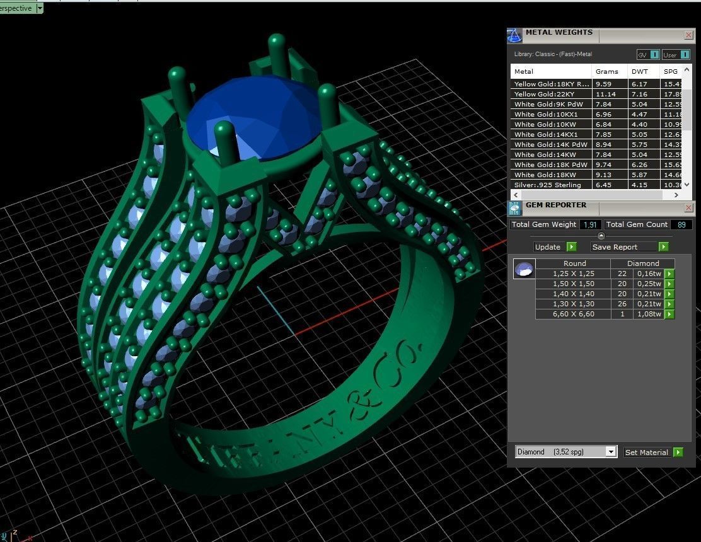Click the green arrow next to Update

pos(571,246)
